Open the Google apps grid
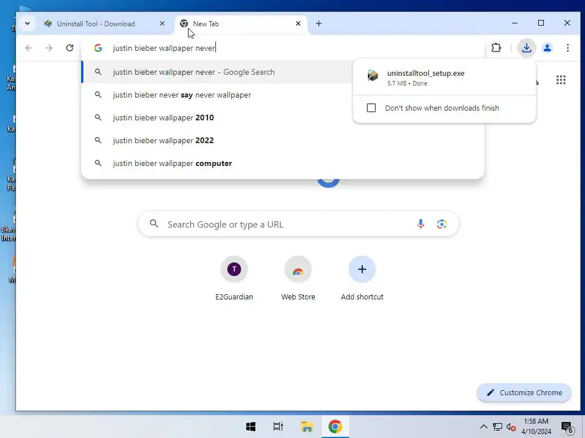Screen dimensions: 585x438 tap(561, 80)
